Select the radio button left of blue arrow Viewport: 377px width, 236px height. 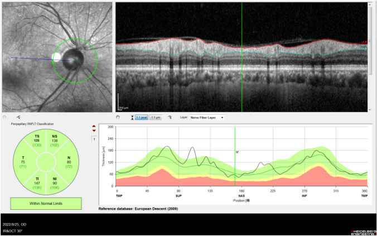[x=4, y=118]
